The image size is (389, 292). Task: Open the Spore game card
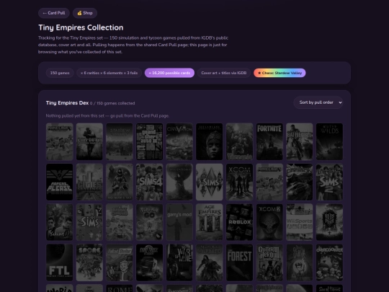point(89,262)
